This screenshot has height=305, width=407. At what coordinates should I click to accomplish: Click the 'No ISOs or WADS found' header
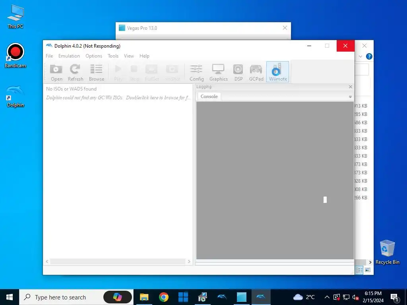71,89
